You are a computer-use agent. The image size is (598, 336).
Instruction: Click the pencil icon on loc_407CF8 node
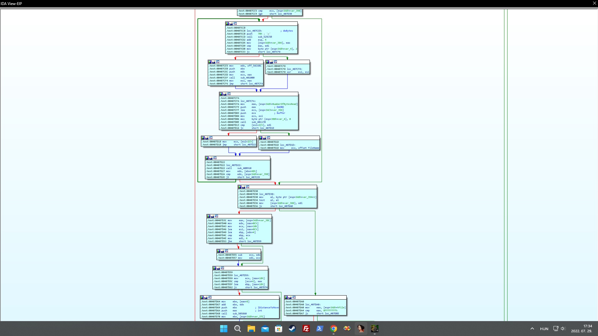click(x=271, y=62)
